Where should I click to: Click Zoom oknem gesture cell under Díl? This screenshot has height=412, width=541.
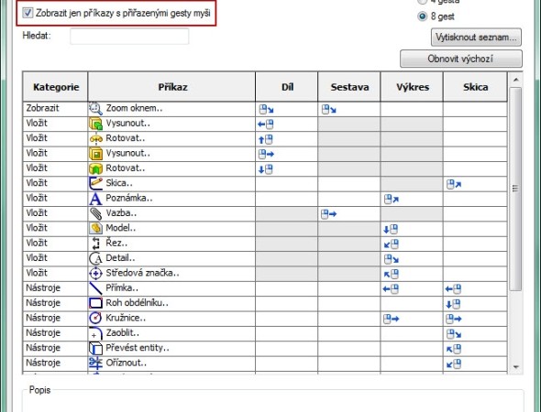(286, 109)
